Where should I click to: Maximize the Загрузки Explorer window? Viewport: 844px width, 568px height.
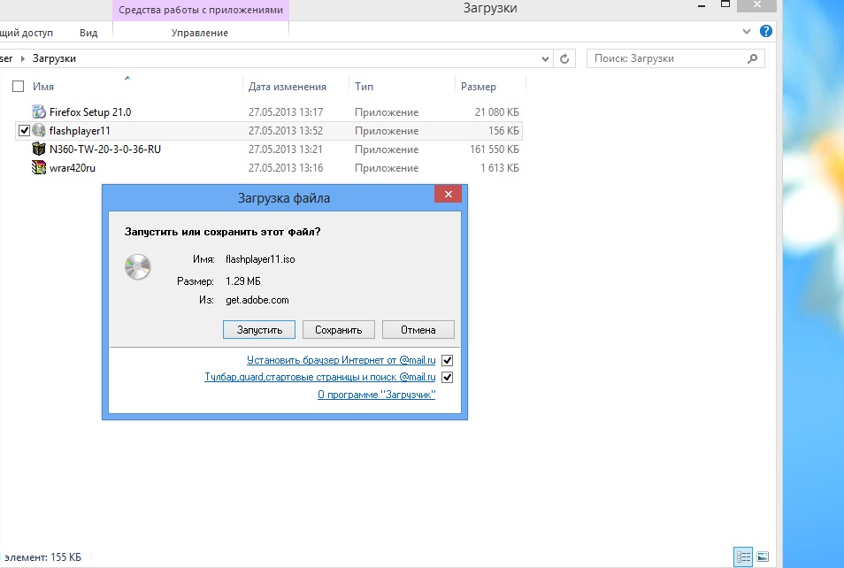click(x=725, y=4)
